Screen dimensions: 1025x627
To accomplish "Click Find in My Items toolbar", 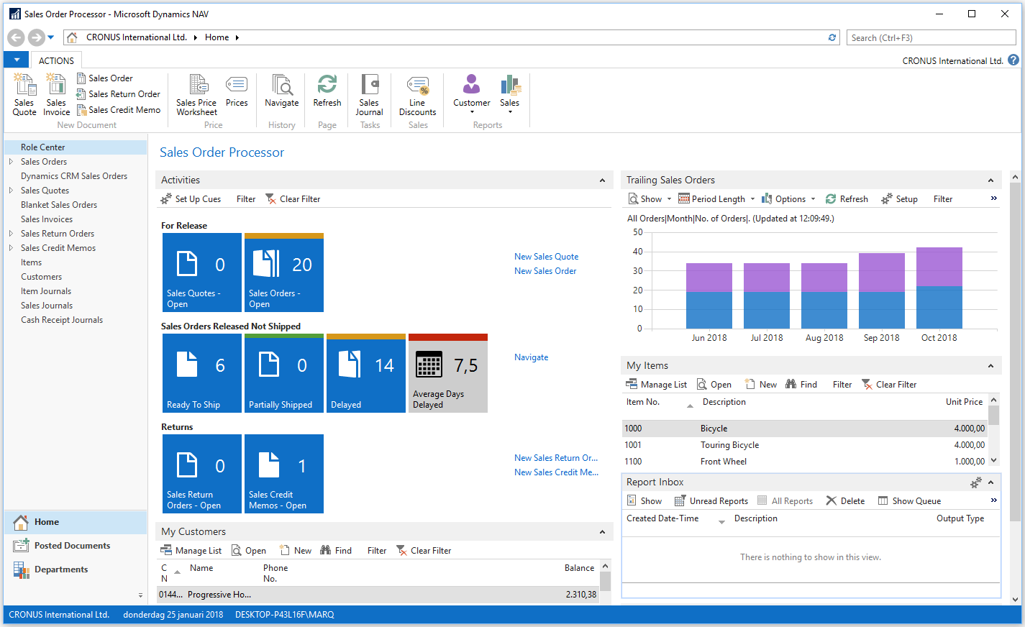I will 801,385.
